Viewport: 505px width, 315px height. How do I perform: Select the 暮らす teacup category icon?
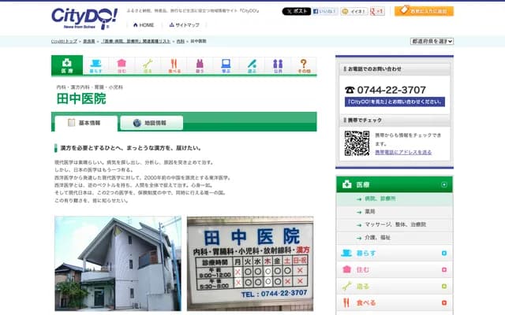click(x=95, y=65)
